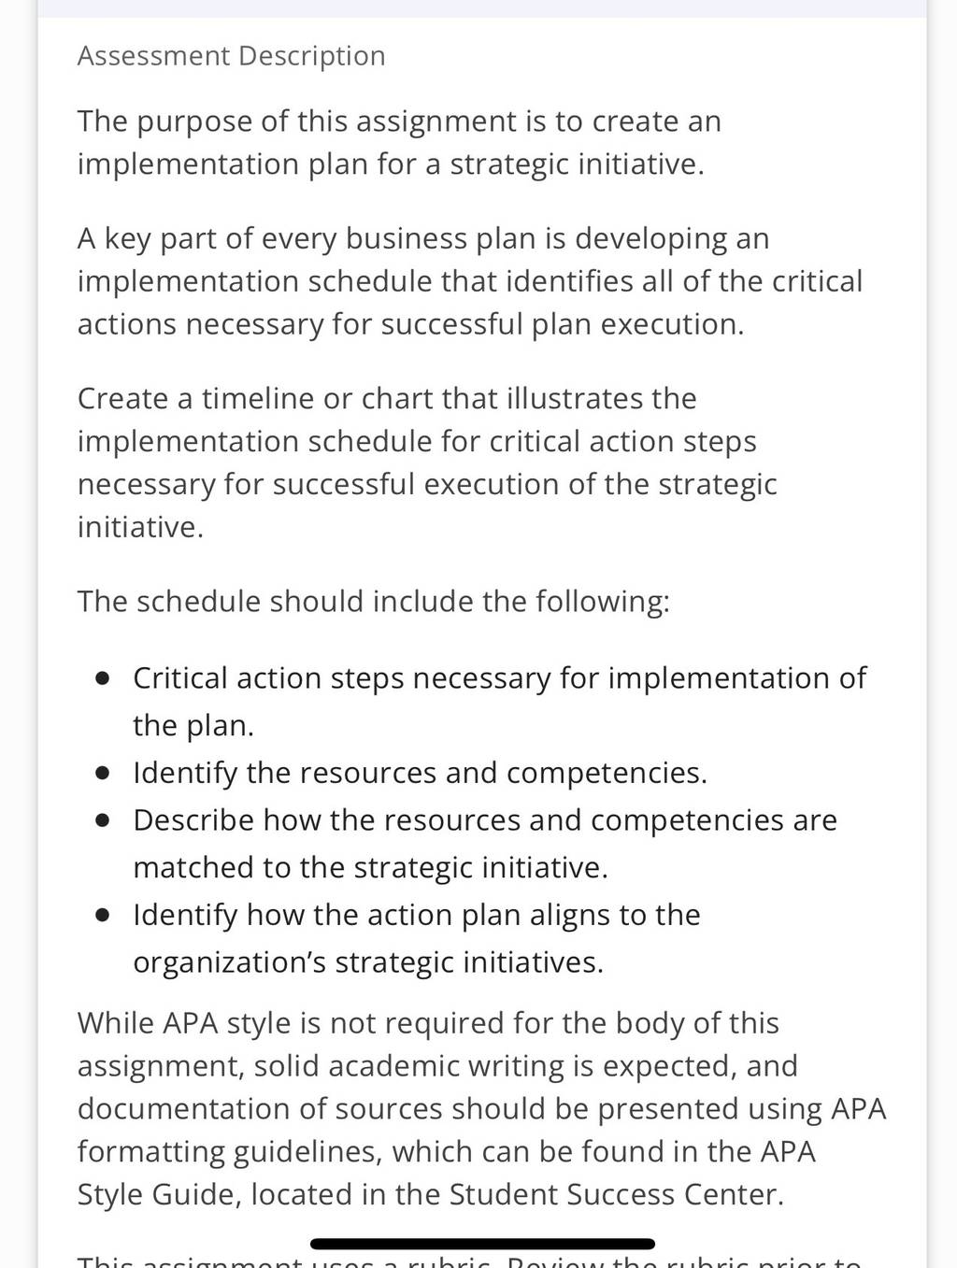
Task: Select 'Identify the resources and competencies' bullet
Action: pos(421,773)
